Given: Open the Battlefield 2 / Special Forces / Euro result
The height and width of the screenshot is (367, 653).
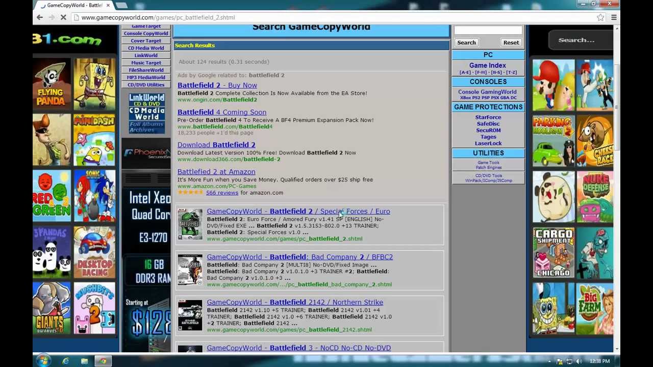Looking at the screenshot, I should click(x=298, y=211).
